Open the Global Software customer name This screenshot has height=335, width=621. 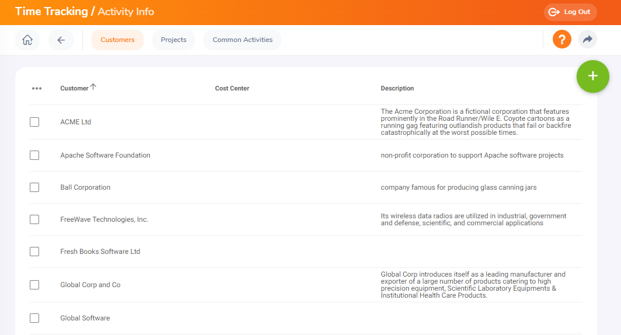tap(85, 318)
